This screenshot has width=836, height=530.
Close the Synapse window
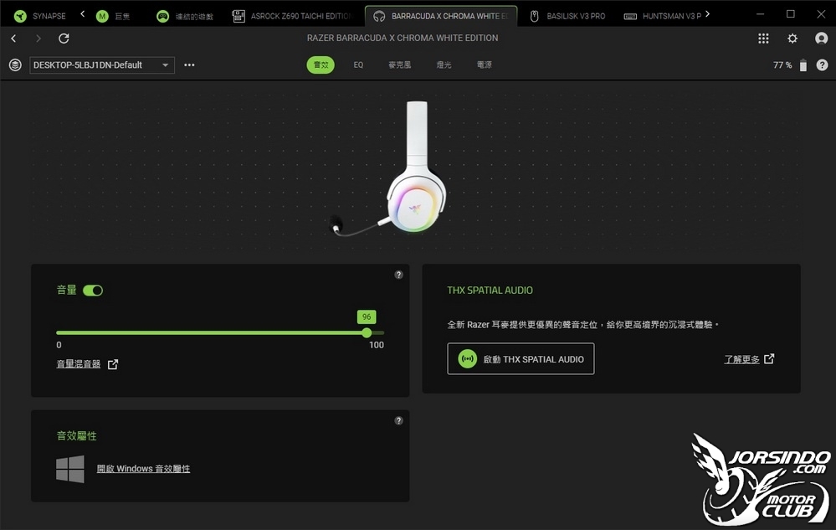tap(821, 14)
